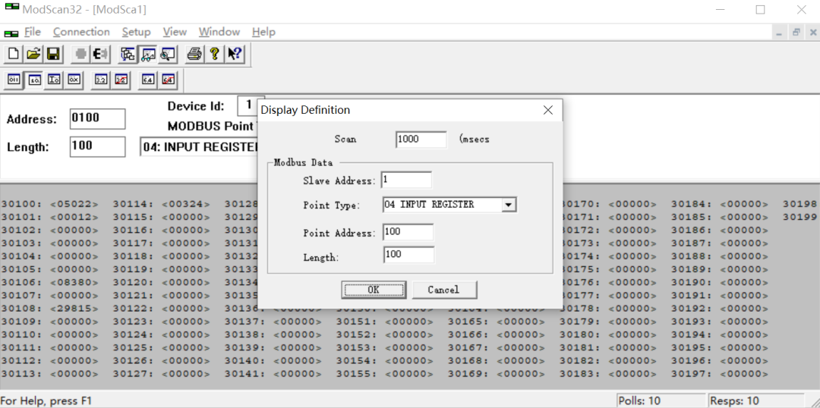Print using the printer icon
This screenshot has height=408, width=820.
[194, 54]
